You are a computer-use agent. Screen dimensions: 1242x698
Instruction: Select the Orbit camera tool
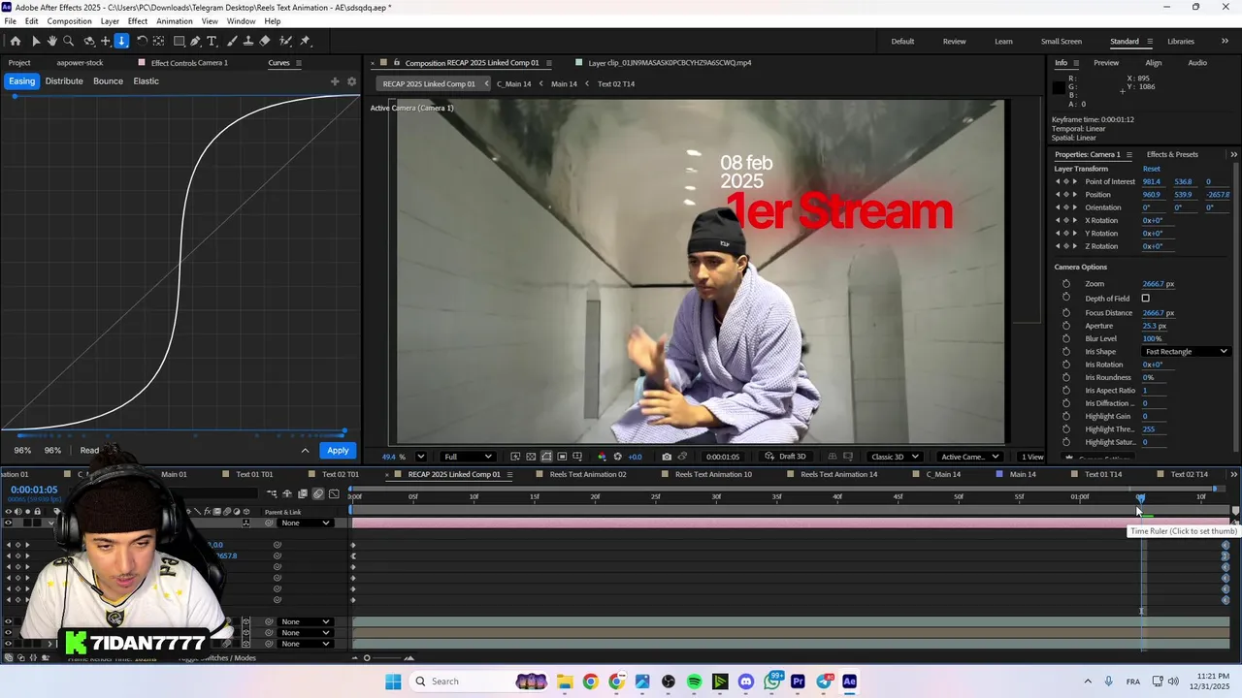tap(89, 41)
